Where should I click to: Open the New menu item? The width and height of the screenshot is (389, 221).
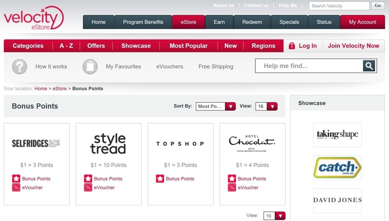pyautogui.click(x=231, y=46)
